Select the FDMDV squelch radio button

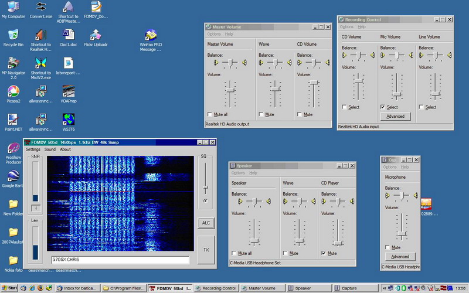coord(205,200)
